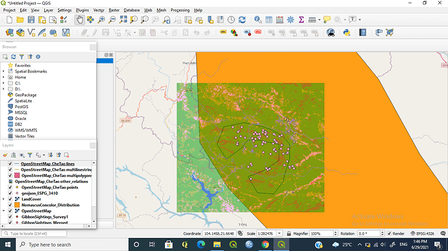Image resolution: width=448 pixels, height=251 pixels.
Task: Click the EPSG:4326 projection button
Action: click(422, 233)
